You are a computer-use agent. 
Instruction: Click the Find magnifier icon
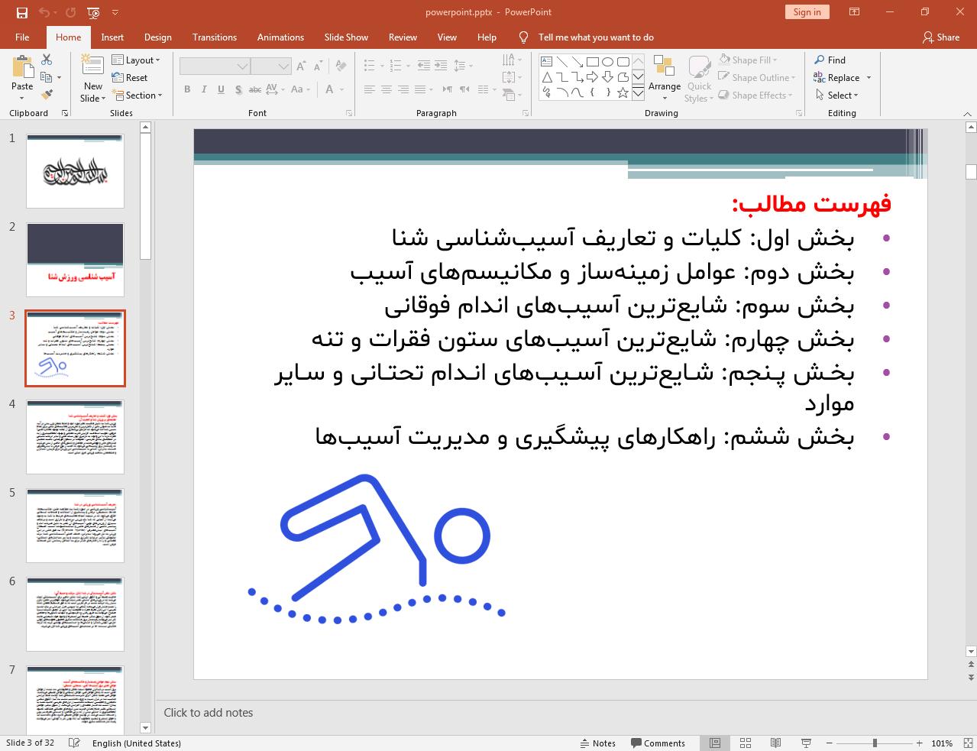820,60
